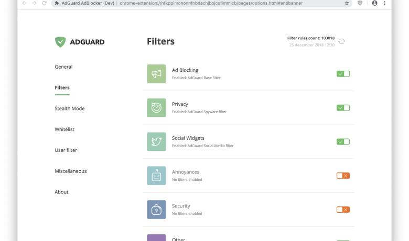This screenshot has height=241, width=409.
Task: Click the Ad Blocking megaphone icon
Action: pos(156,74)
